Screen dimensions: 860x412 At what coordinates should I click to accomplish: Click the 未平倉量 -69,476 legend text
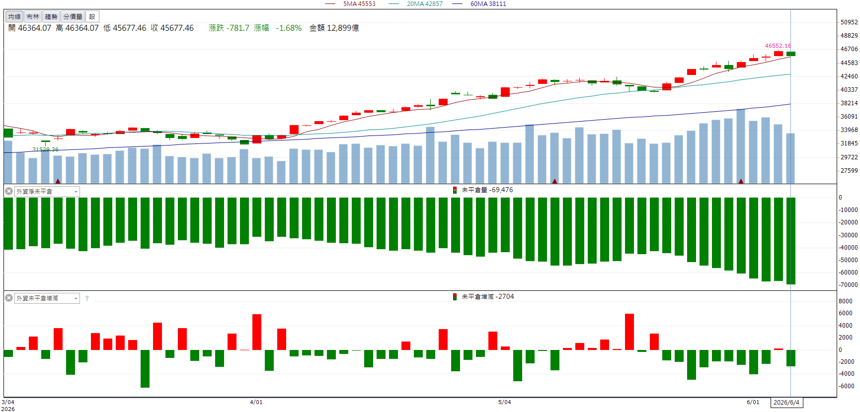487,190
